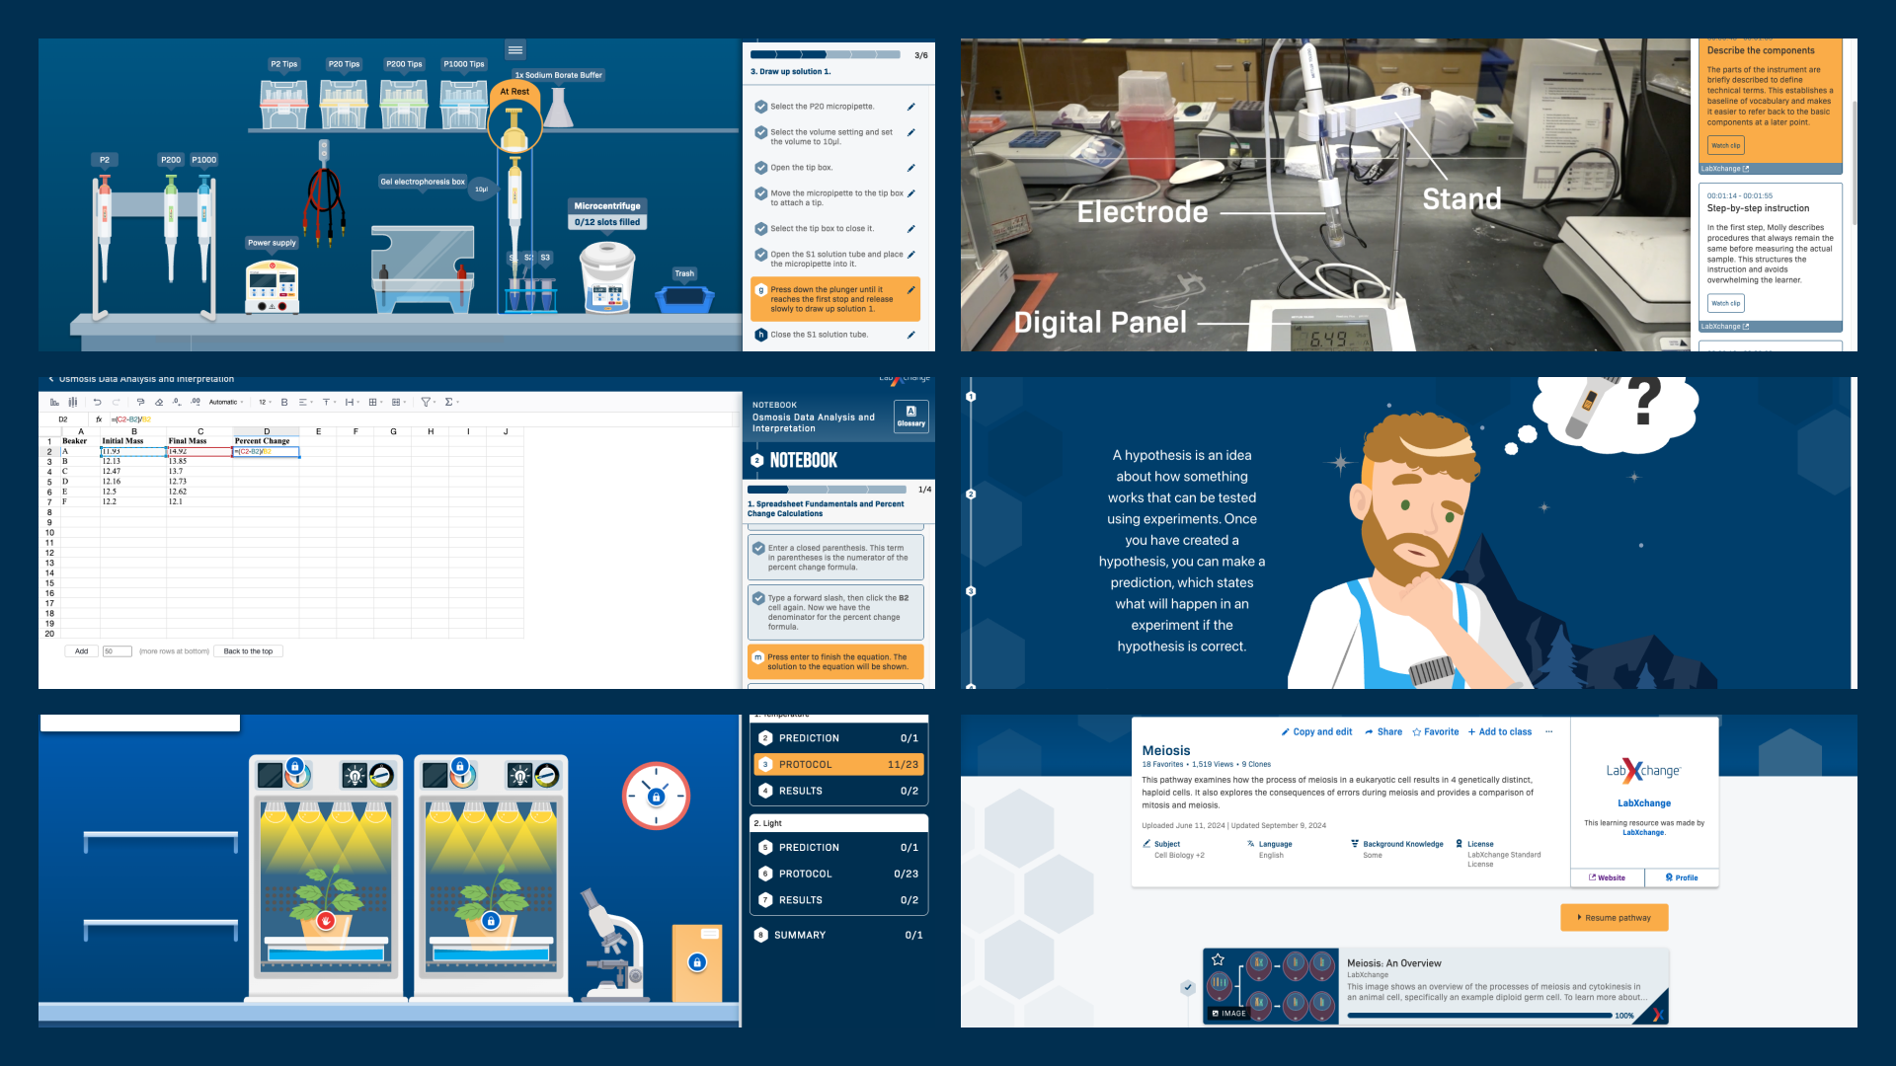Open Light PROTOCOL 0/23 section

point(838,874)
